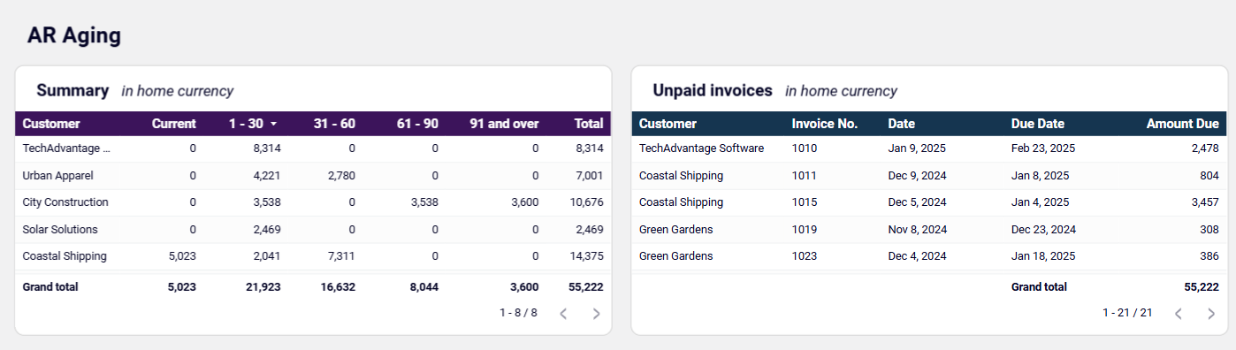Click Coastal Shipping total 14,375

point(587,256)
